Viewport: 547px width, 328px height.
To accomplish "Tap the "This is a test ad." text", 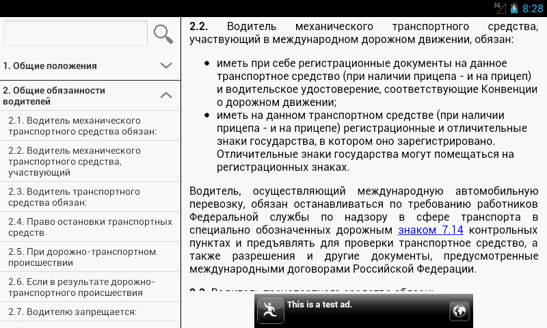I will [319, 304].
